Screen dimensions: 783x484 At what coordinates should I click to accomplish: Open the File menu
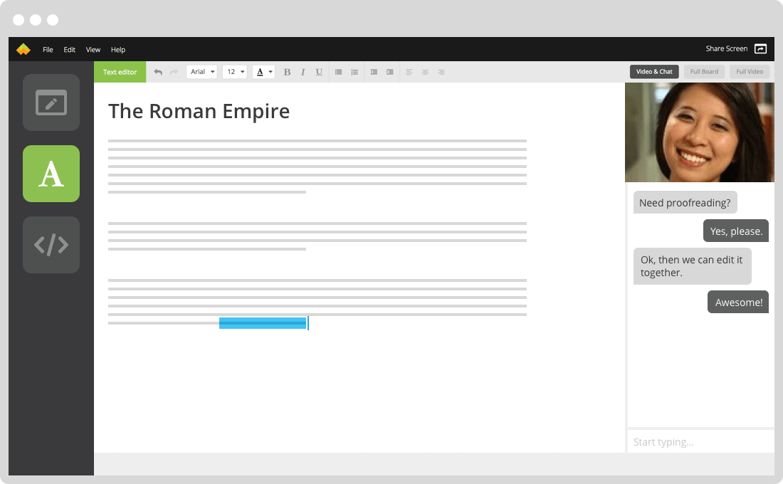coord(48,50)
